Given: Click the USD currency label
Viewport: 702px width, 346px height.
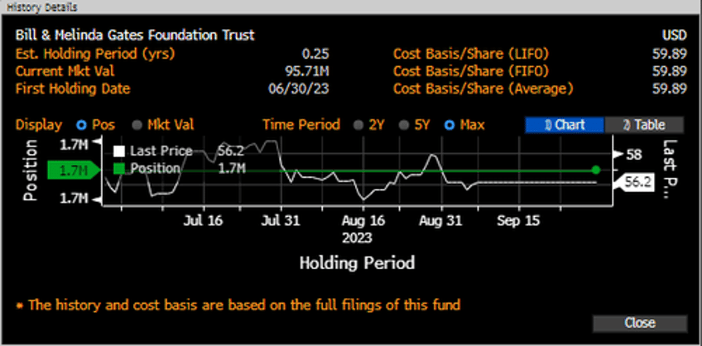Looking at the screenshot, I should click(x=675, y=35).
